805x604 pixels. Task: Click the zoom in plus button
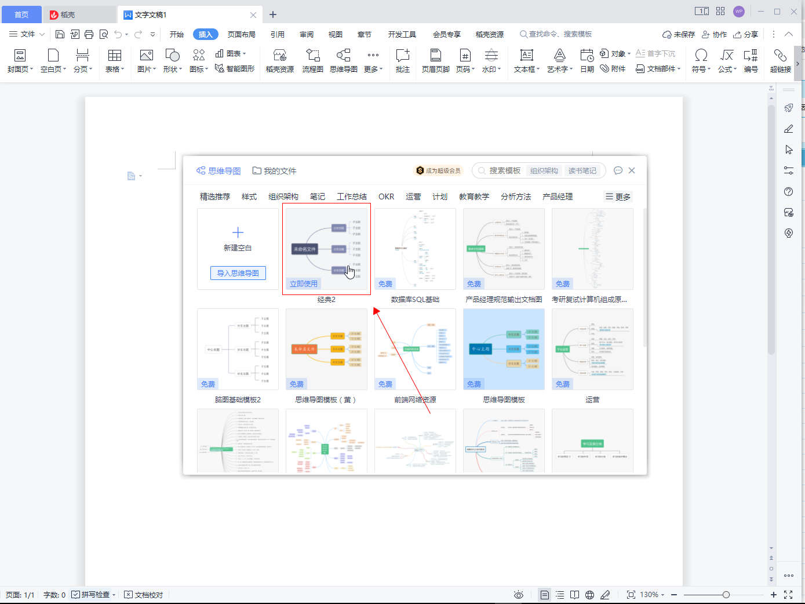point(773,595)
